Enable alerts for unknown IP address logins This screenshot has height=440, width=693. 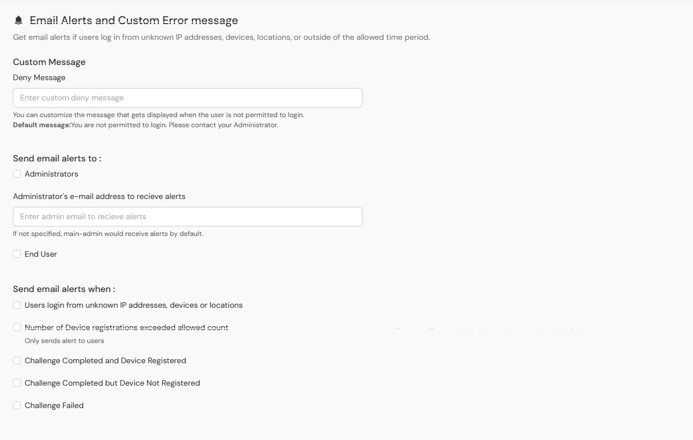click(17, 305)
